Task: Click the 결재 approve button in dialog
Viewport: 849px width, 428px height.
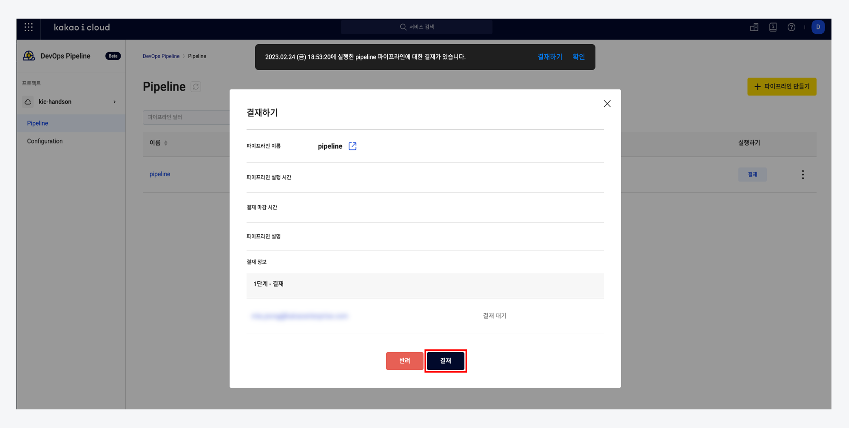Action: click(445, 361)
